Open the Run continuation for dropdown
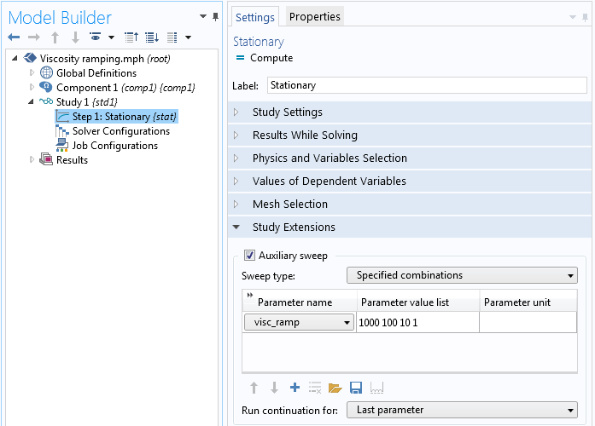 click(462, 410)
